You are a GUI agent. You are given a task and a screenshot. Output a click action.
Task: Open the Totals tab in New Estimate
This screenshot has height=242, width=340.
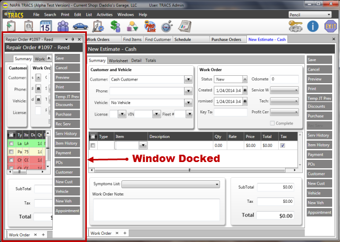tap(151, 61)
